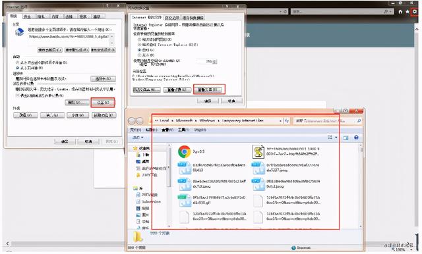422x254 pixels.
Task: Click the IE page scroll-up arrow
Action: (417, 29)
